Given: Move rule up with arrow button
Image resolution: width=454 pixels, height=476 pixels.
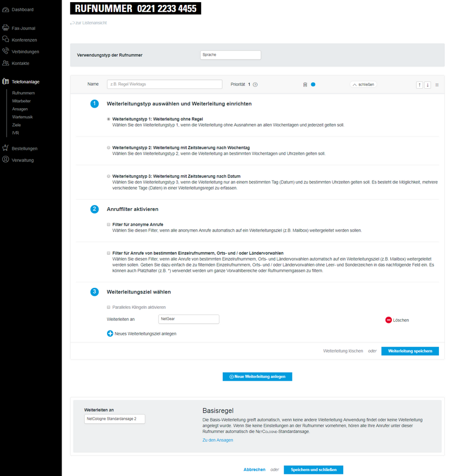Looking at the screenshot, I should pos(419,85).
